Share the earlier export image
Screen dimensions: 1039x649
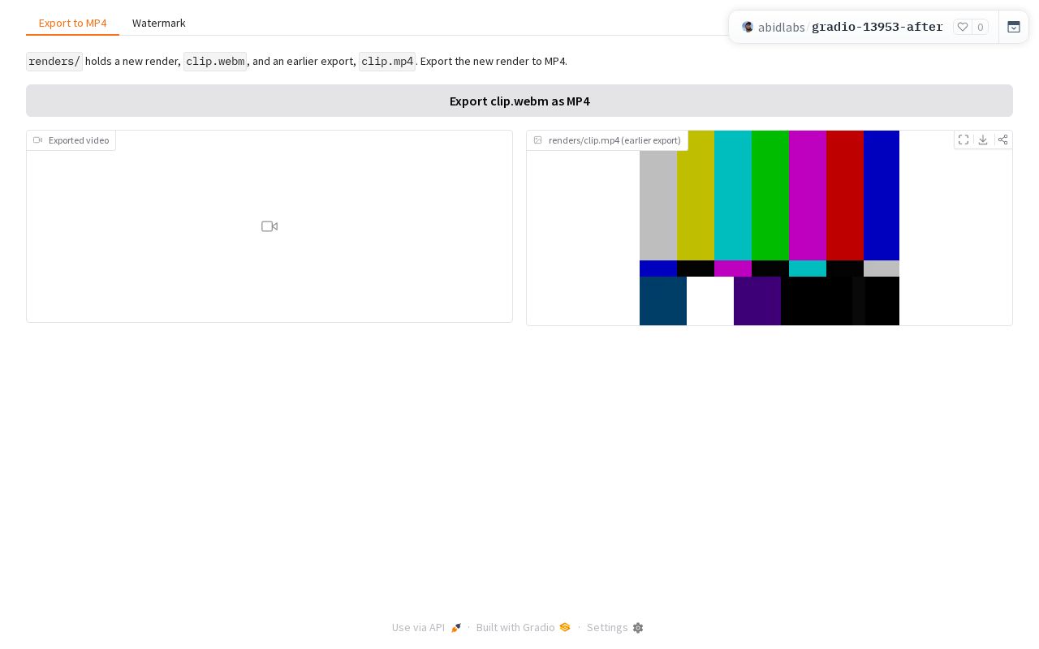pyautogui.click(x=1003, y=140)
